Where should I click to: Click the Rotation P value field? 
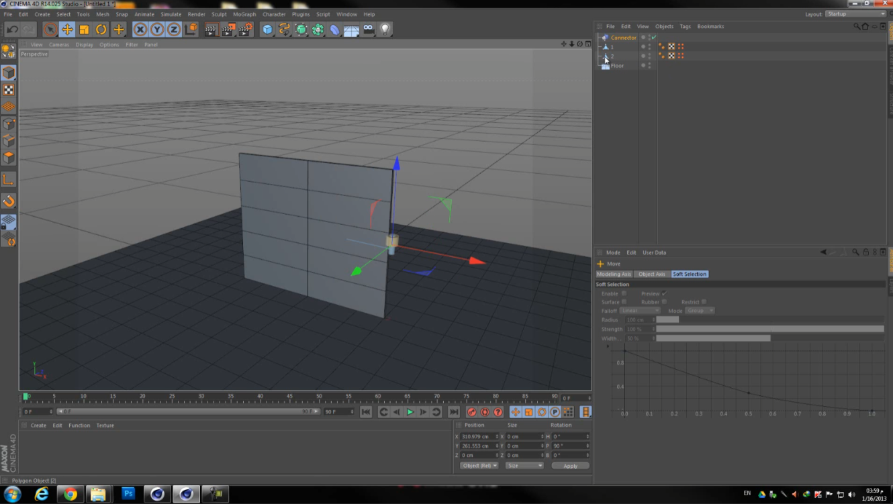569,446
